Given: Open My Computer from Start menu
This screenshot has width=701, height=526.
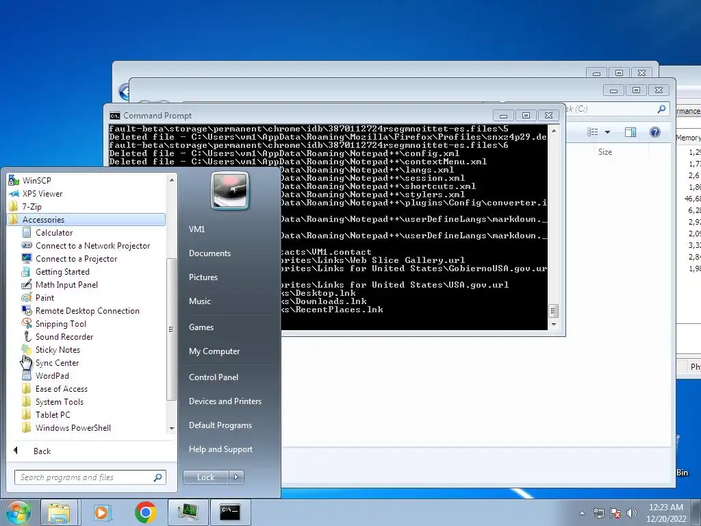Looking at the screenshot, I should [214, 351].
